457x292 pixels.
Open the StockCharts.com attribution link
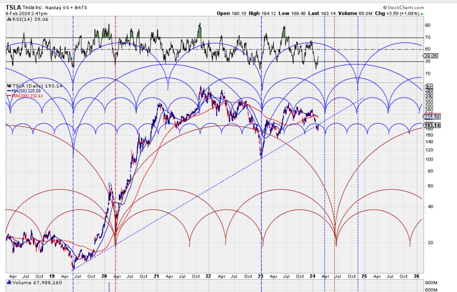click(x=404, y=8)
